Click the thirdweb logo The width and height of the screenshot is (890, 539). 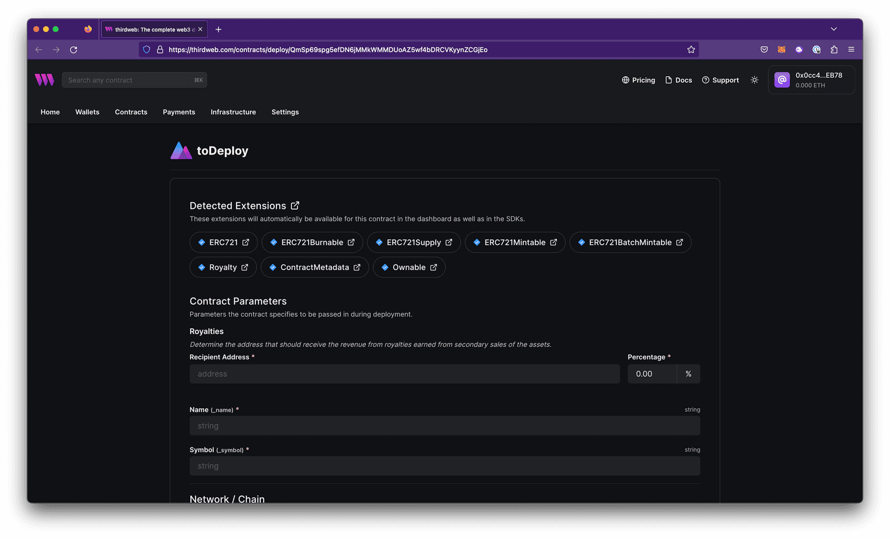tap(44, 79)
